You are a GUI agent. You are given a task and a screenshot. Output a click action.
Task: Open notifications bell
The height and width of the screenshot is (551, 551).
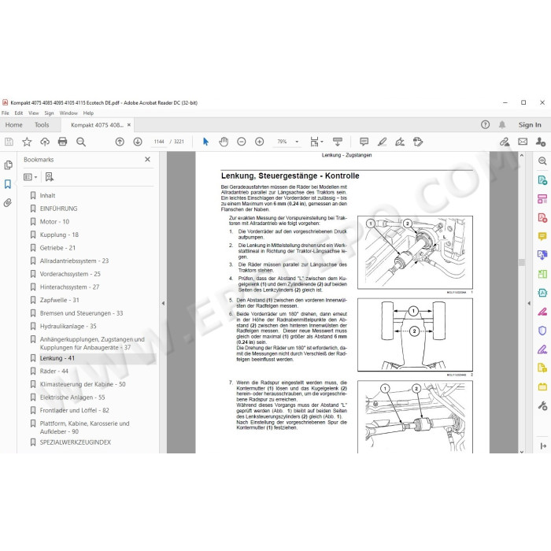pyautogui.click(x=502, y=124)
